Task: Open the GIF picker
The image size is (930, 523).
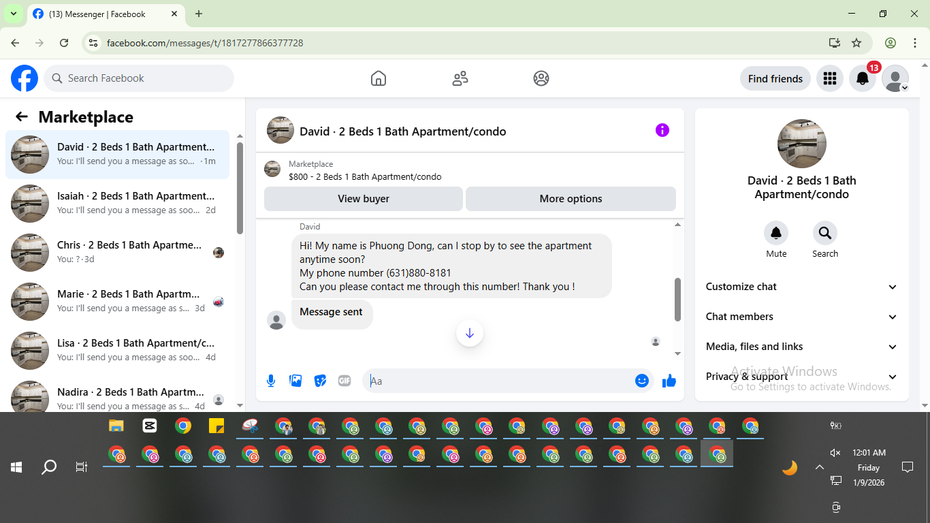Action: click(344, 381)
